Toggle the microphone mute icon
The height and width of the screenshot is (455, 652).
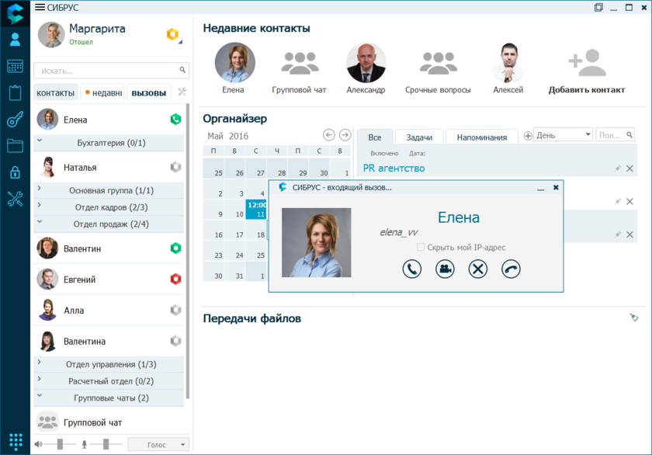[85, 444]
